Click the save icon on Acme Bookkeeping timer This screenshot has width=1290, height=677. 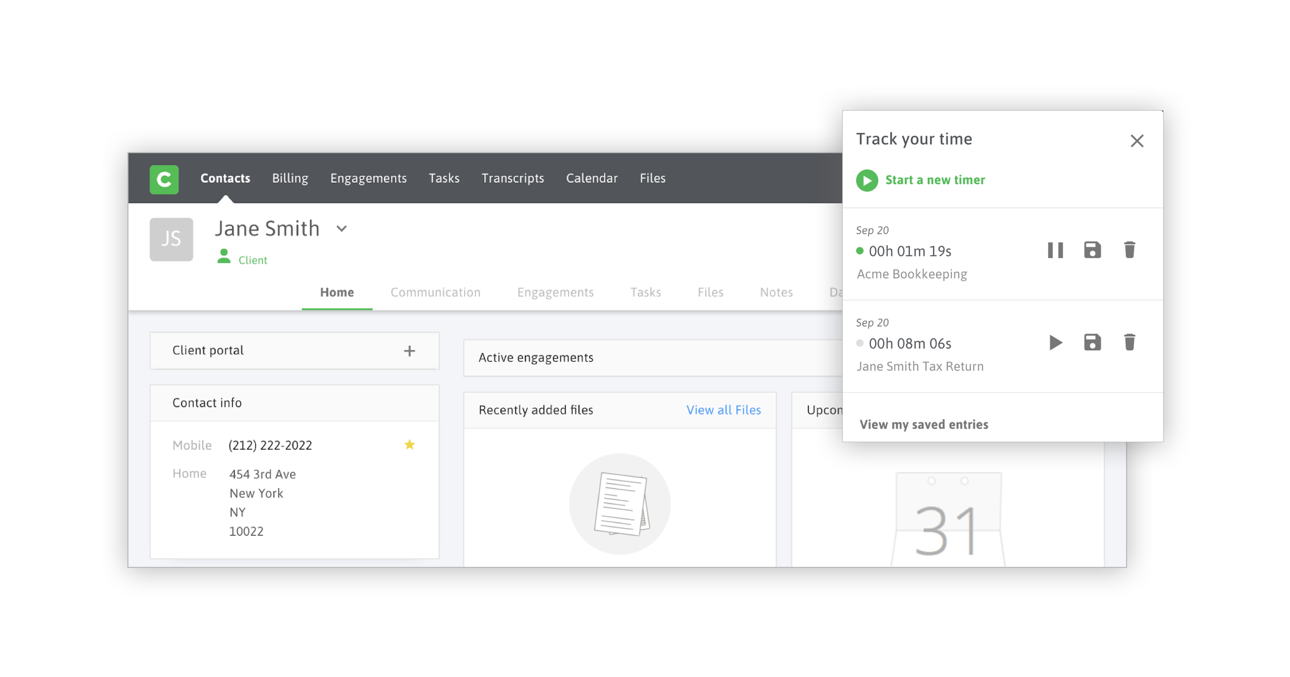pyautogui.click(x=1092, y=250)
